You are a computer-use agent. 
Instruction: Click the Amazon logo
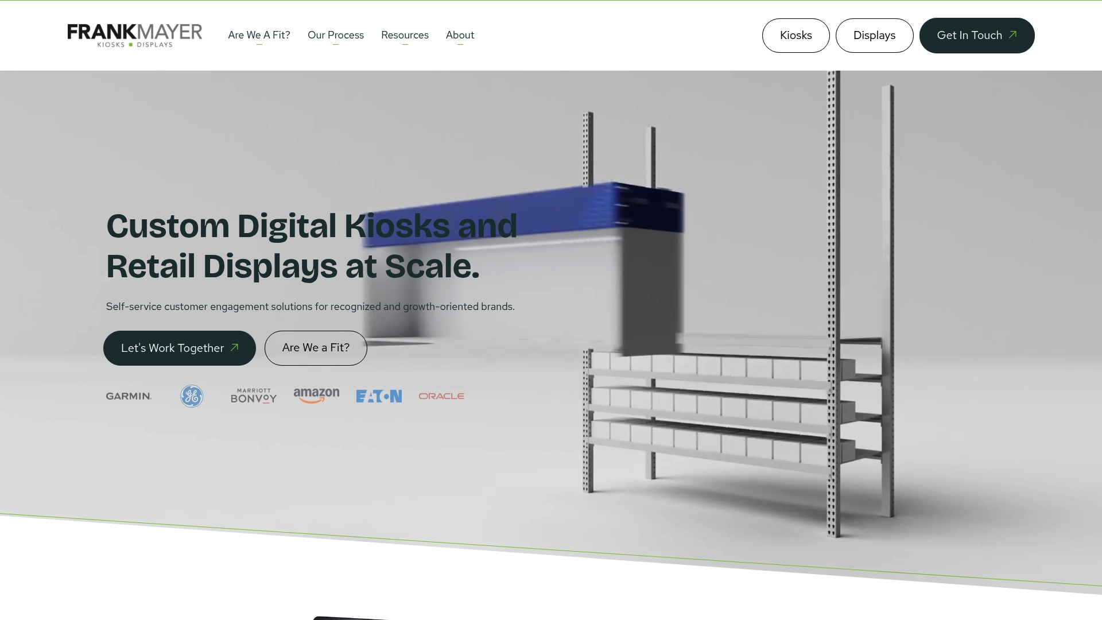(316, 396)
